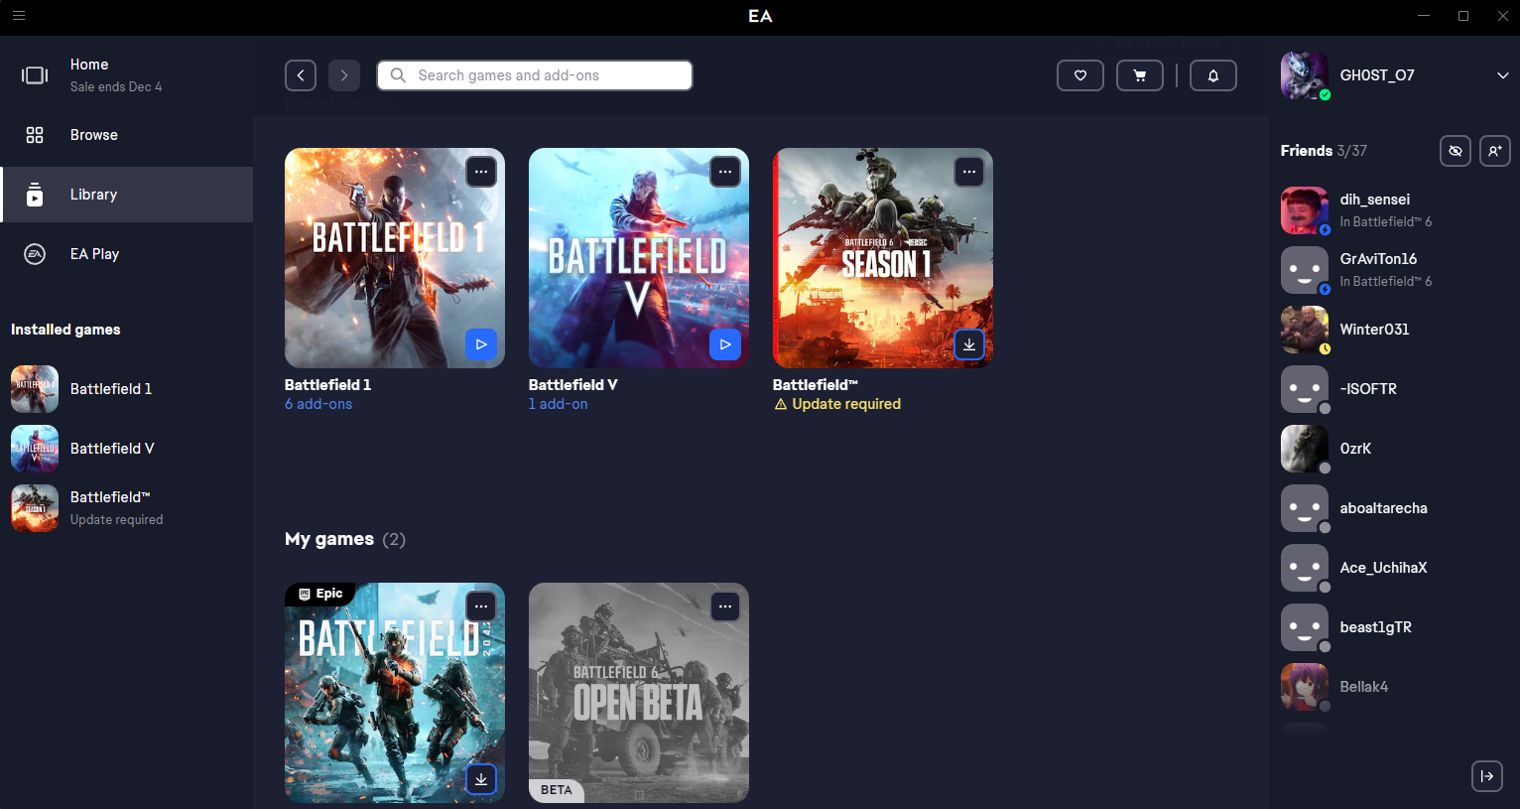Open more options for Battlefield V card

pos(725,172)
